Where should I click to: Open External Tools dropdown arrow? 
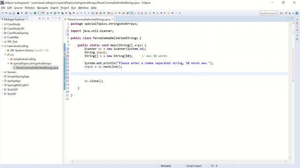[x=74, y=13]
